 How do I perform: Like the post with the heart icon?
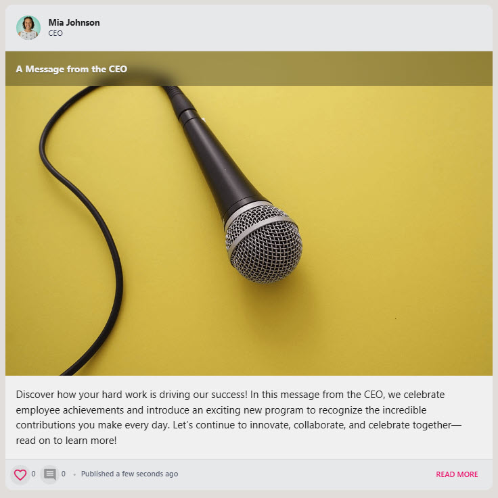pyautogui.click(x=20, y=474)
